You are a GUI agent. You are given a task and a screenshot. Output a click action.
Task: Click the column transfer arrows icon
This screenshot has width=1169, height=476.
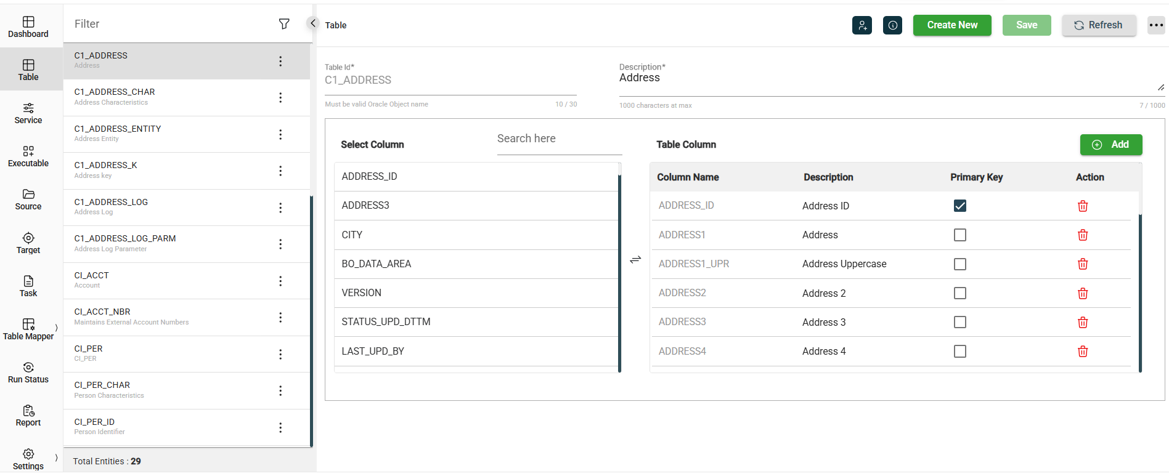(x=635, y=260)
